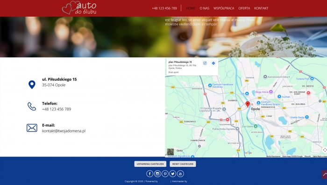Click the 'ul. Piłsudskiego 15' address heading
The height and width of the screenshot is (185, 327).
59,79
